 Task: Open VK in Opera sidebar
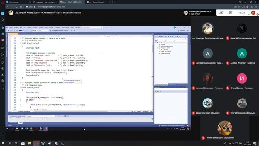click(x=3, y=34)
